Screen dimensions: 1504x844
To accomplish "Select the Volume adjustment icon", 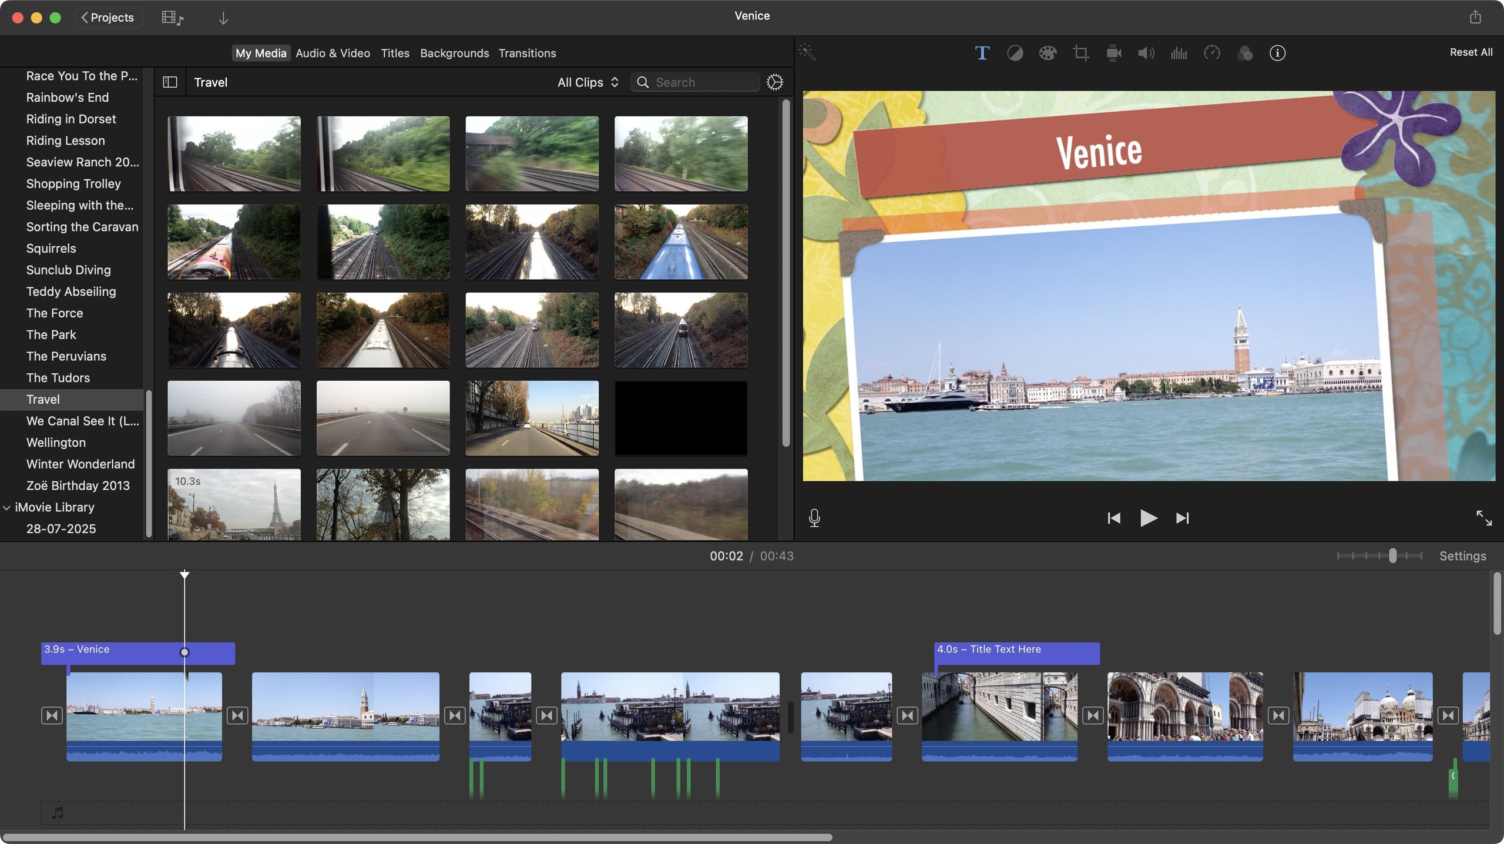I will click(x=1145, y=53).
